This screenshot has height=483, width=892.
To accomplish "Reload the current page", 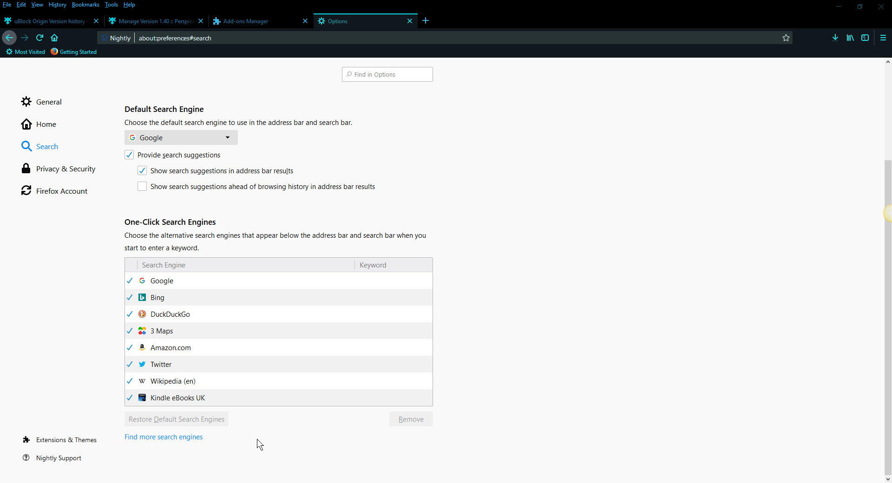I will coord(39,38).
